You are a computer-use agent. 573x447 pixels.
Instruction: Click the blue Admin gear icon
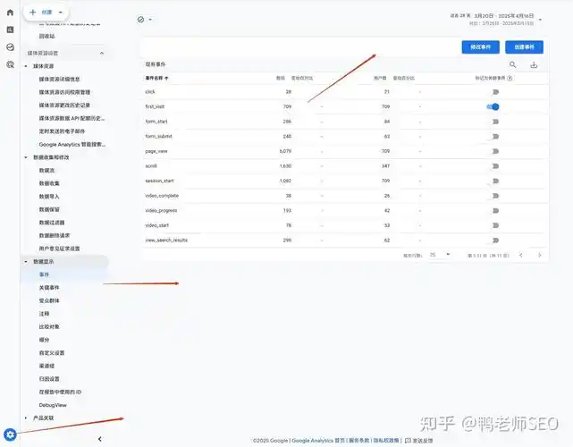10,434
